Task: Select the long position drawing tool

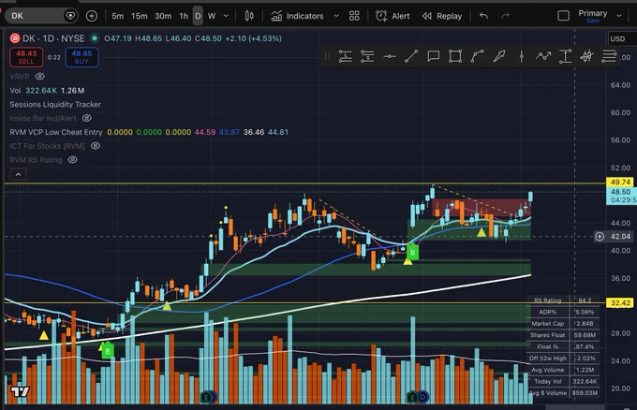Action: tap(345, 56)
